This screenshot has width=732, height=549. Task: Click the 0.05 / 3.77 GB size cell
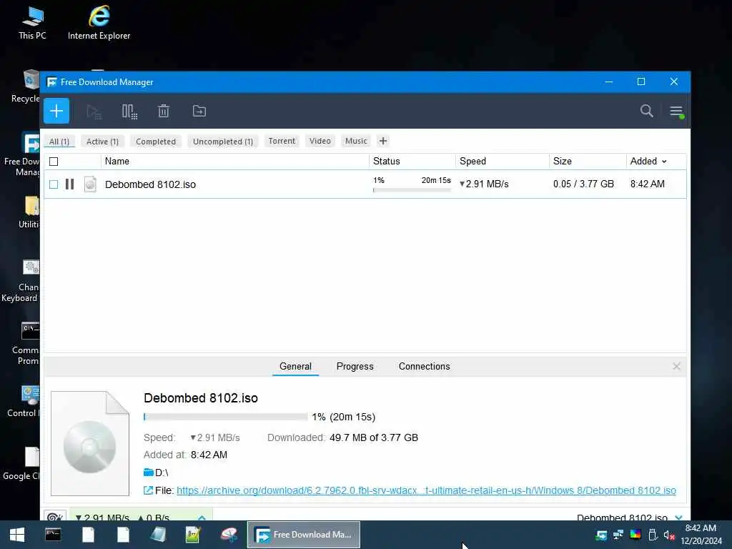[x=583, y=184]
